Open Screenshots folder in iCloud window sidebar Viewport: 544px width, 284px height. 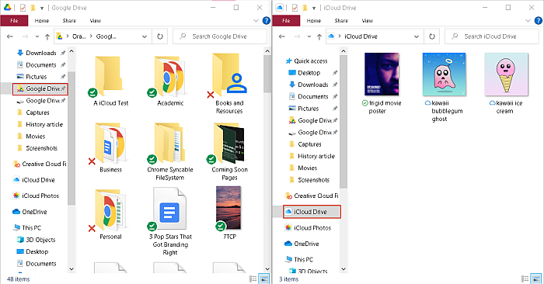coord(309,180)
